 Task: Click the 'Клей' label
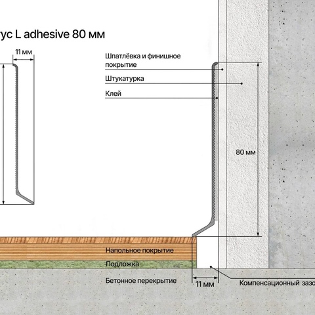(x=113, y=93)
